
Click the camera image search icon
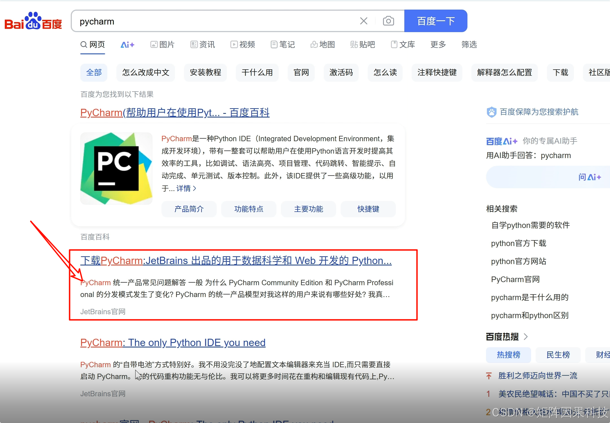pyautogui.click(x=388, y=21)
